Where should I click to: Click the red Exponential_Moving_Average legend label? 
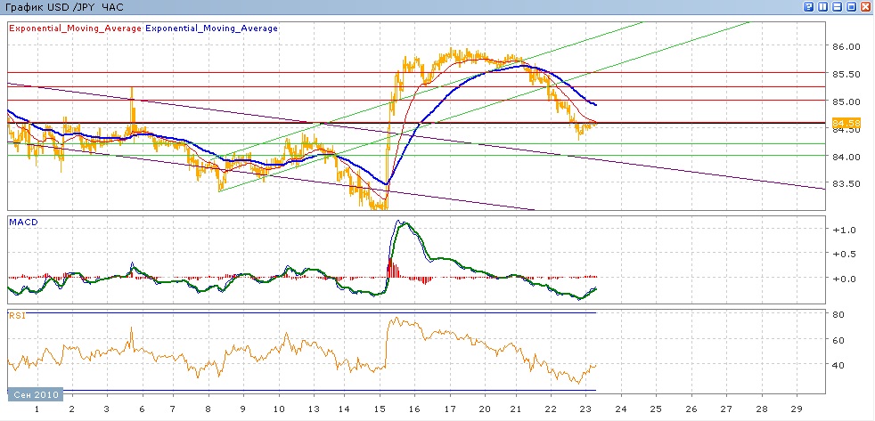pos(75,28)
